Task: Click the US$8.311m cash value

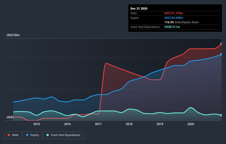Action: point(172,27)
